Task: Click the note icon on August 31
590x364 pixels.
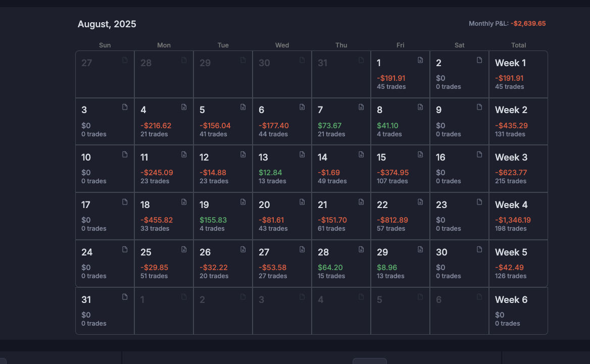Action: [125, 297]
